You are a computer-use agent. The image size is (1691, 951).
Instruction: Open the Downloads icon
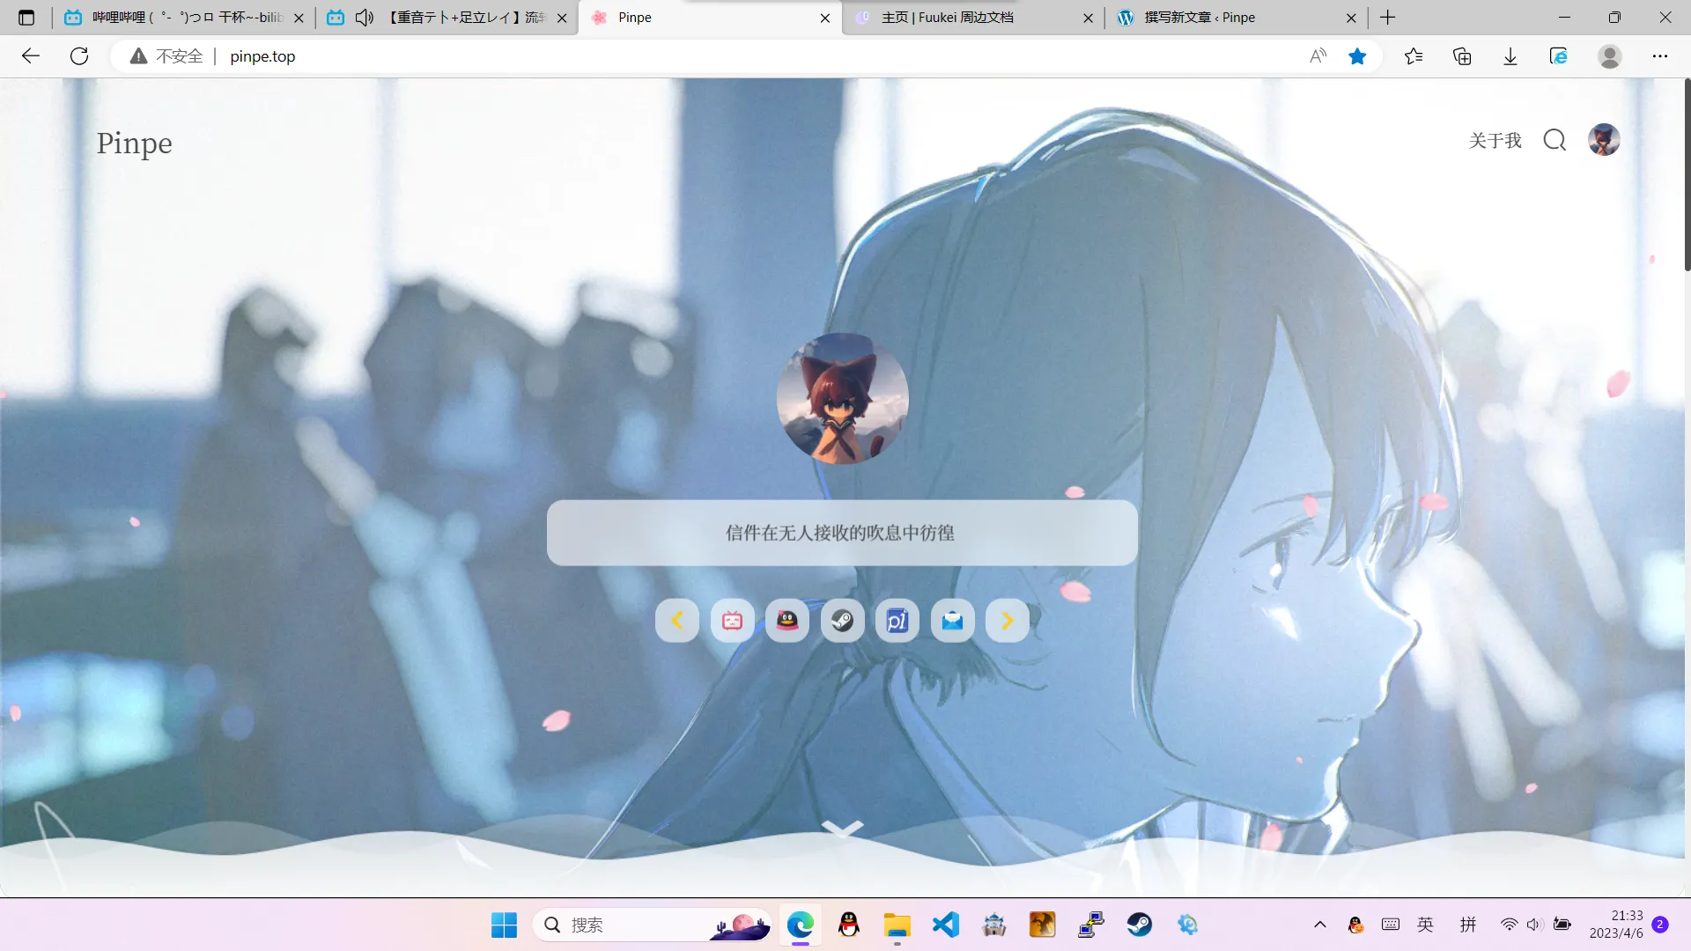point(1510,56)
